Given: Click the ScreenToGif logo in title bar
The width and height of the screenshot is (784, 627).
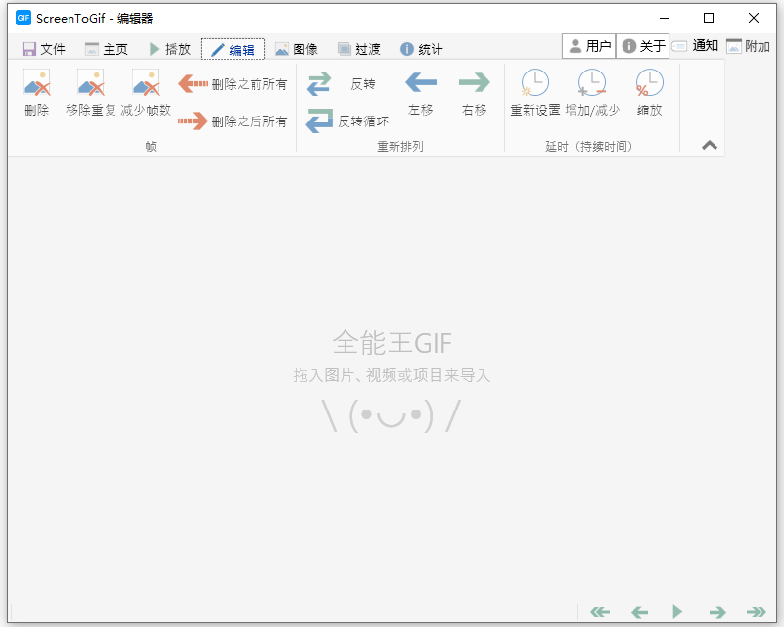Looking at the screenshot, I should [23, 18].
